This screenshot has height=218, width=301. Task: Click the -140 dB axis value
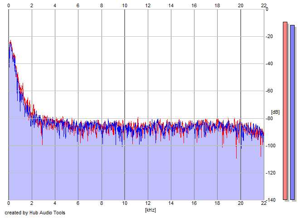click(270, 200)
